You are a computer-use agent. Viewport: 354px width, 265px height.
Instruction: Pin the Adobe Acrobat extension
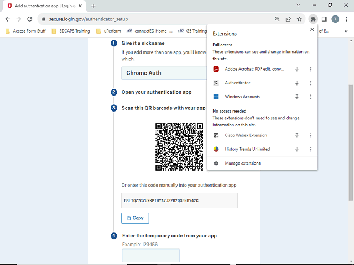click(x=297, y=69)
